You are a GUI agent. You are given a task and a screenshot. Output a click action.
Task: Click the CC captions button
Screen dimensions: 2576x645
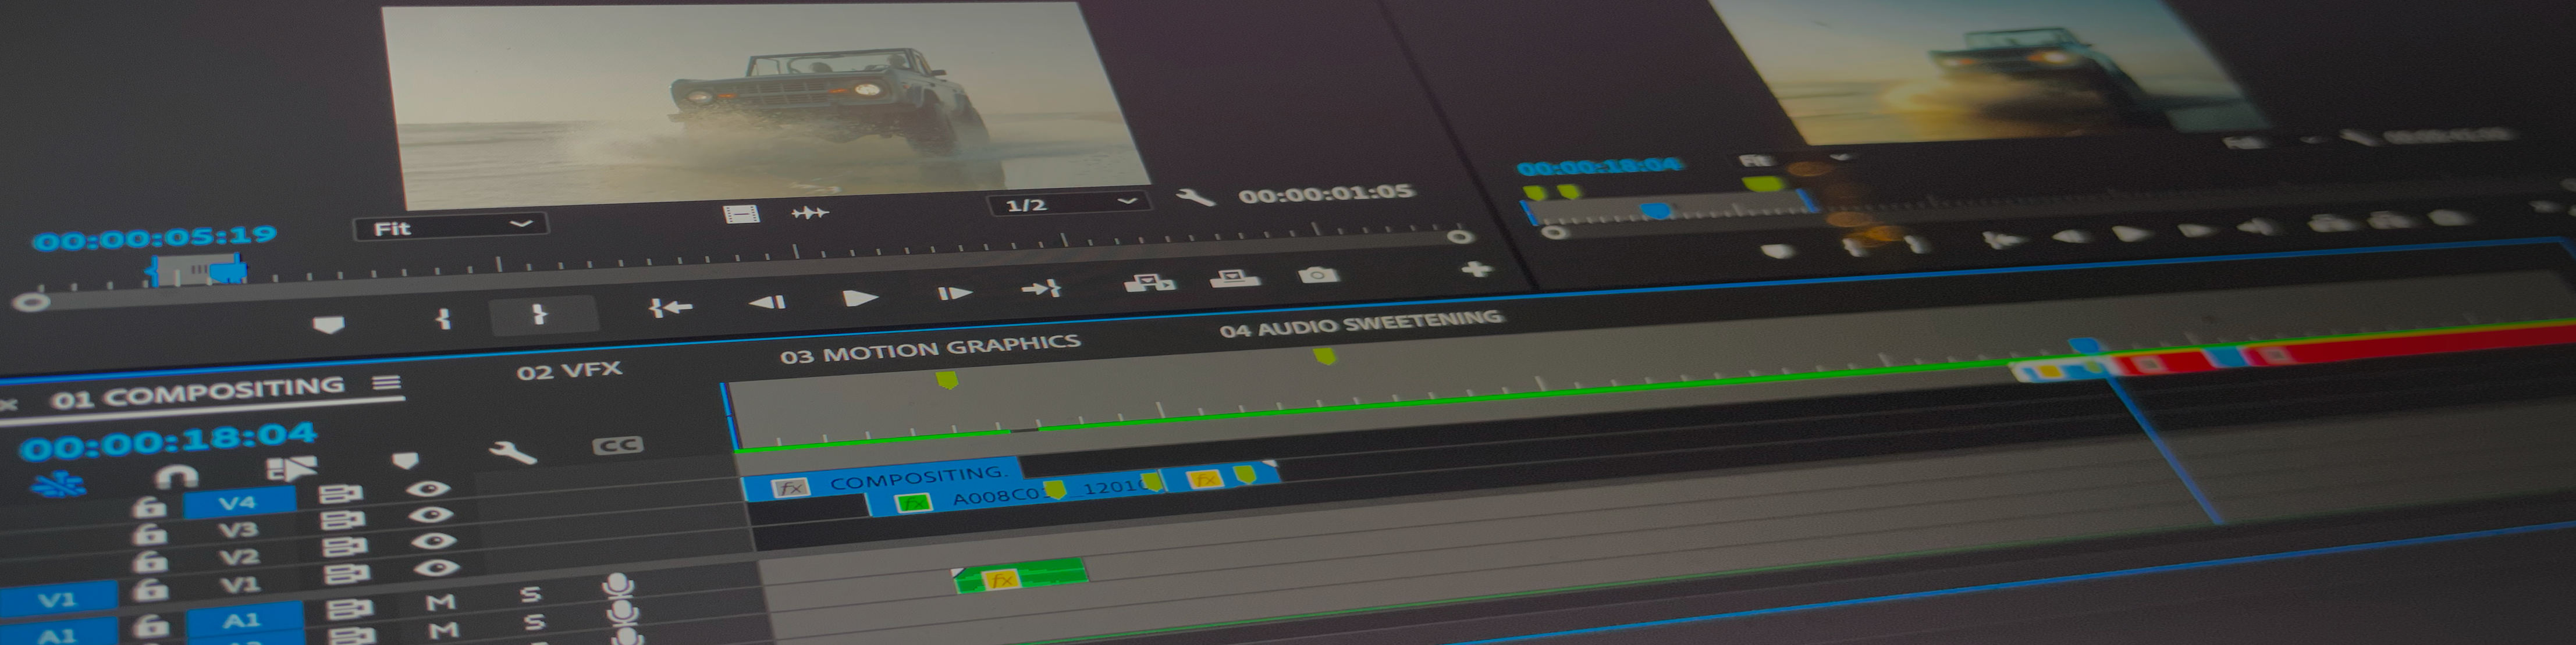point(617,445)
